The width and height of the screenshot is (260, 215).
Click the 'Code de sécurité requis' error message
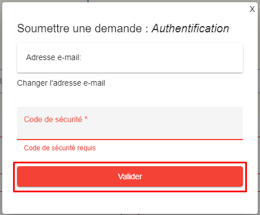(x=60, y=148)
